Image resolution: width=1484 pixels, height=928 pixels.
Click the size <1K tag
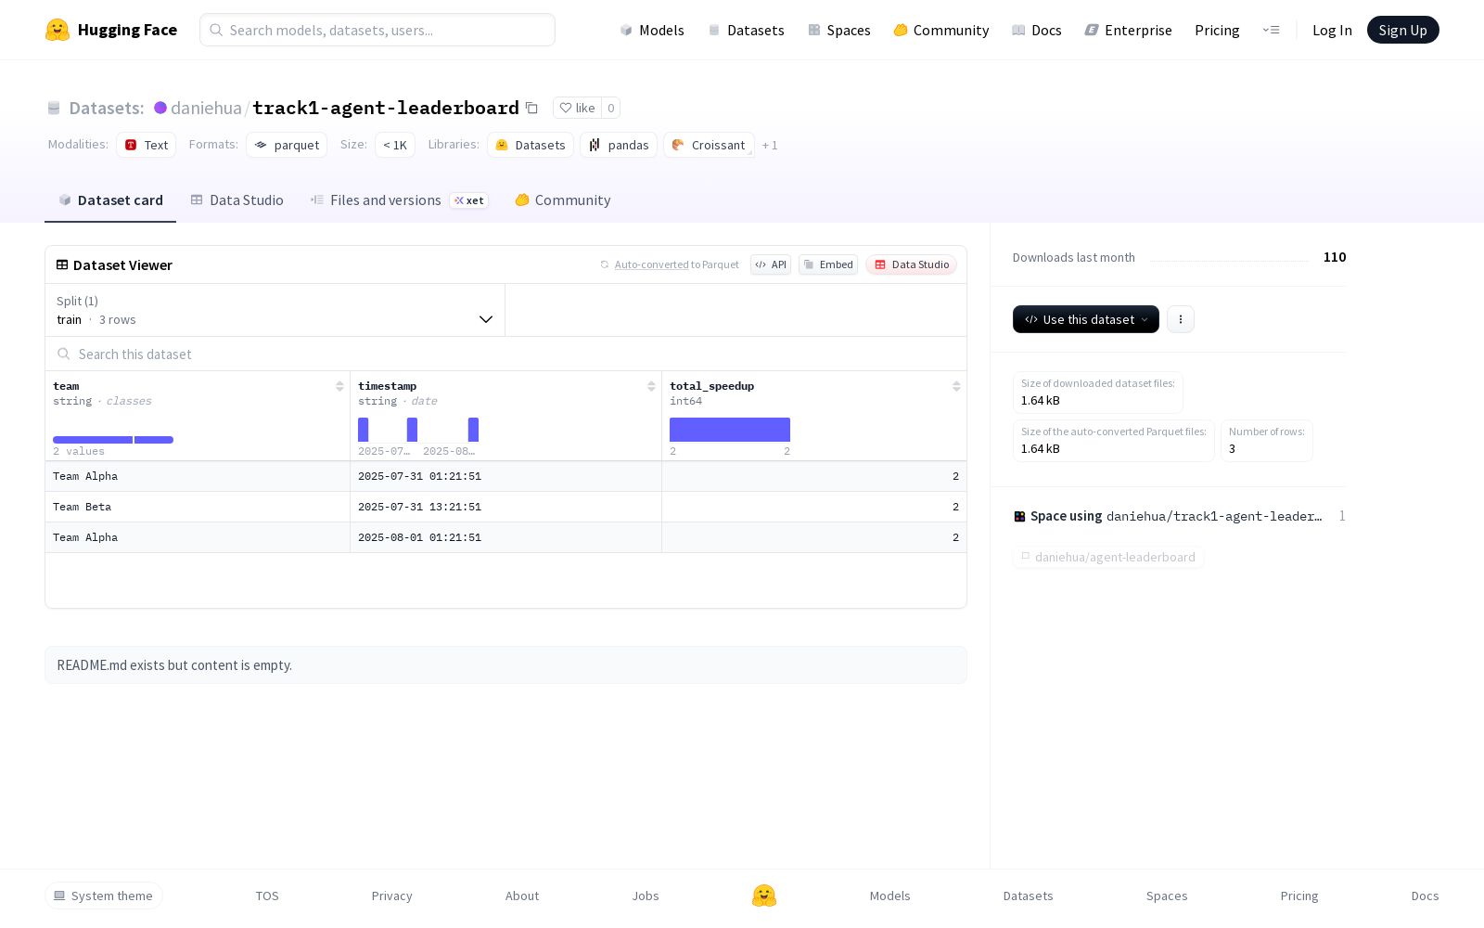[x=395, y=145]
